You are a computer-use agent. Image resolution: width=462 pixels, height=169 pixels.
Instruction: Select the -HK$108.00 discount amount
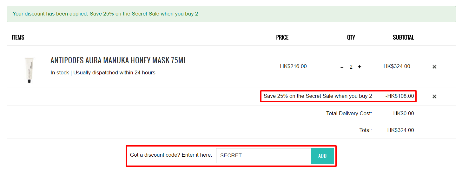[400, 96]
